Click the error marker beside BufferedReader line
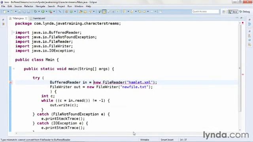This screenshot has width=253, height=142. coord(11,82)
